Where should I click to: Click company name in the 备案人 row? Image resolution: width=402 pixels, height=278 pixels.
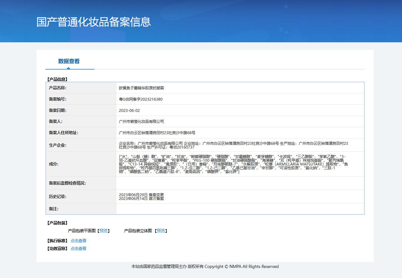coord(141,122)
